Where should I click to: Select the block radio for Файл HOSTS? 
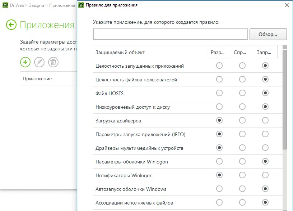[265, 93]
